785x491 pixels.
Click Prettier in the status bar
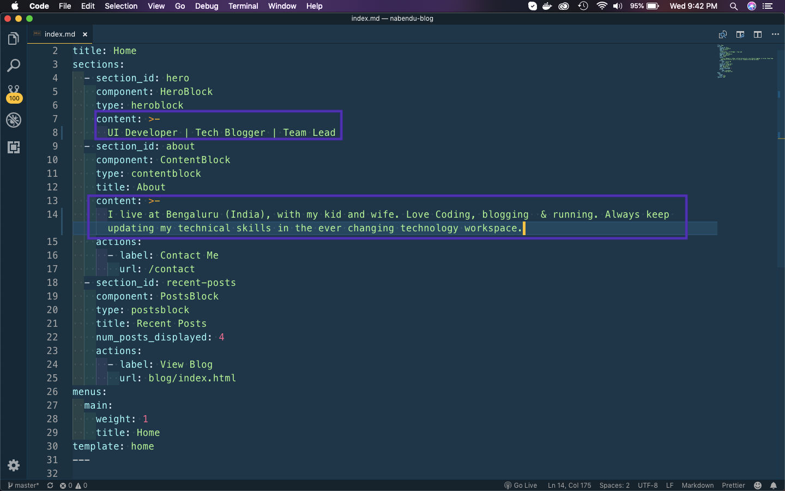point(733,486)
